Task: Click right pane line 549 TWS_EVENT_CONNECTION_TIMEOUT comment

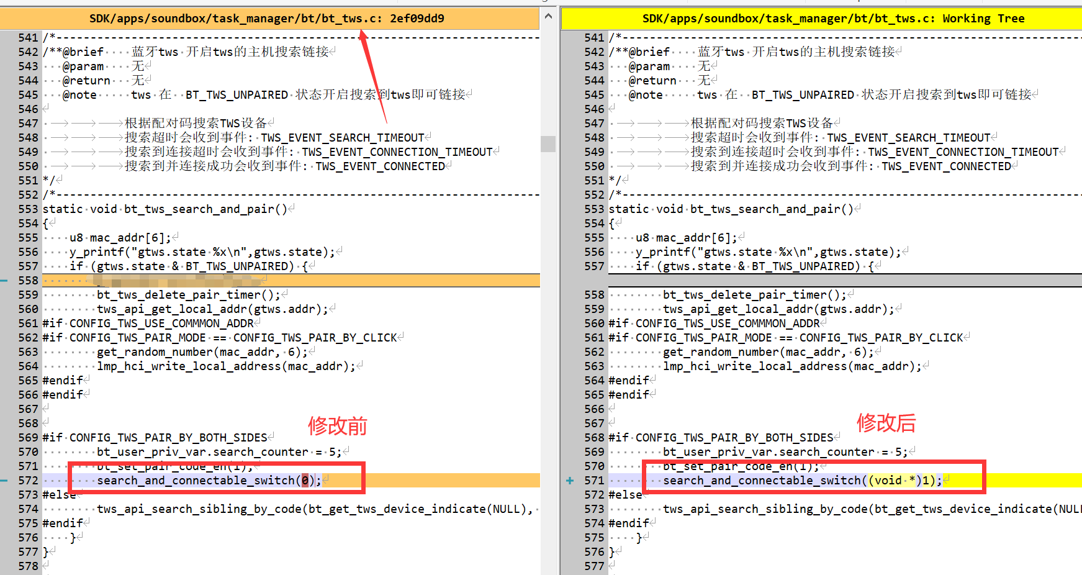Action: click(x=875, y=152)
